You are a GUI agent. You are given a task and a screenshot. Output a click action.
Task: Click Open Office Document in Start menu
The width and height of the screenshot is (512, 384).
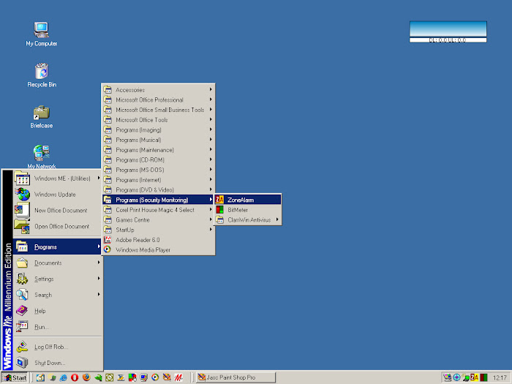[58, 226]
